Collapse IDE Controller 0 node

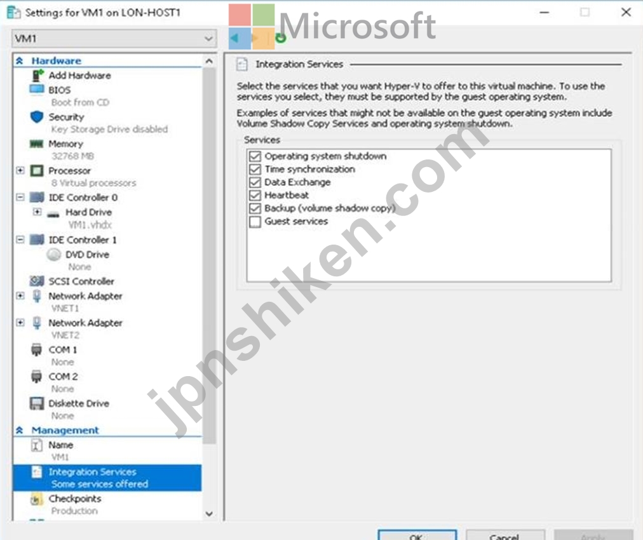coord(20,197)
